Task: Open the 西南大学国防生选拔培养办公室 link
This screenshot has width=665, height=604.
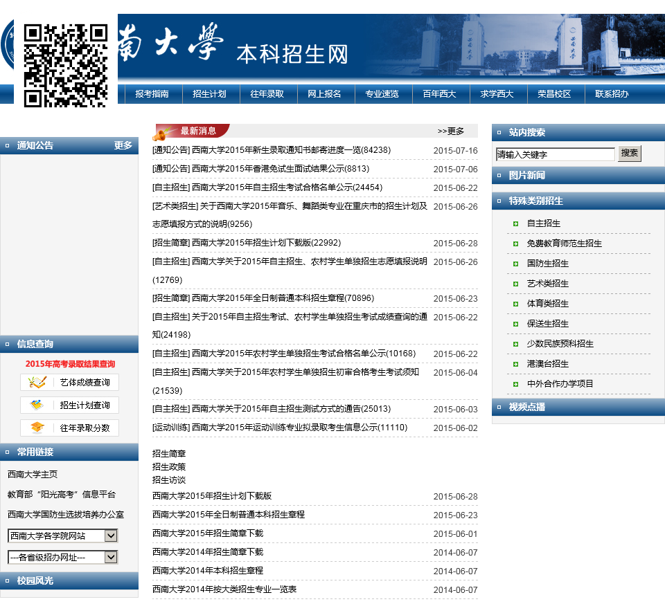Action: [66, 515]
